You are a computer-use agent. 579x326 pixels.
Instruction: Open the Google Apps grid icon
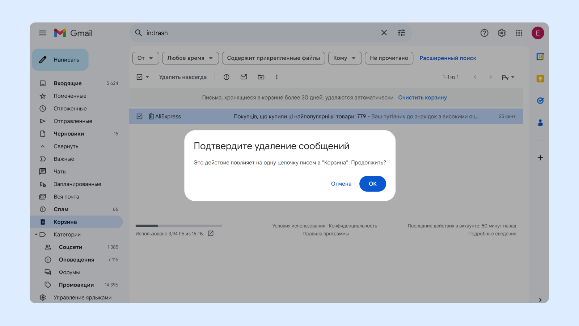[519, 33]
